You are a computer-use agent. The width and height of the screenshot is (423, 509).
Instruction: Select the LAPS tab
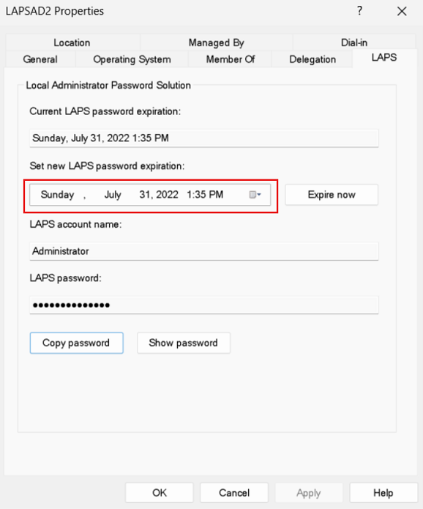pos(384,58)
